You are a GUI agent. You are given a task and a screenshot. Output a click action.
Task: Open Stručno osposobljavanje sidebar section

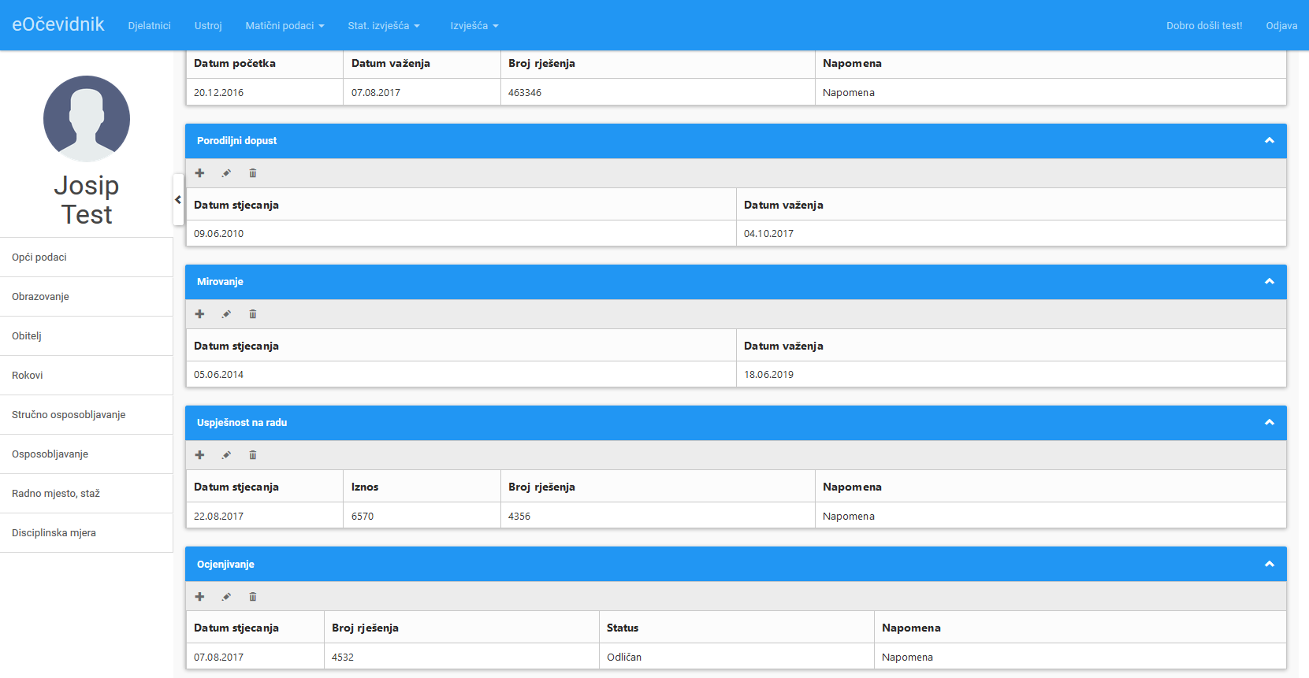(x=87, y=415)
